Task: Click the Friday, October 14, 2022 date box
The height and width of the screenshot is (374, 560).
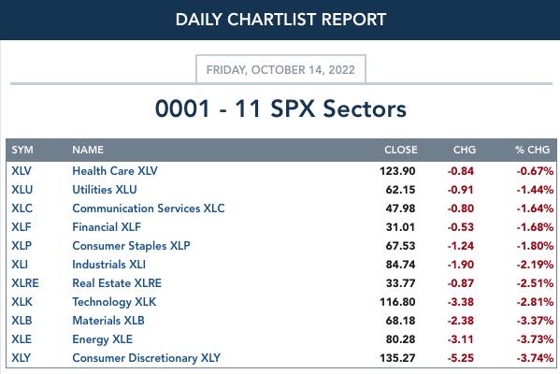Action: (280, 69)
